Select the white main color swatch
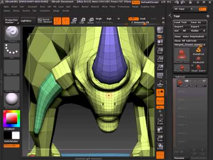Image resolution: width=213 pixels, height=160 pixels. coord(16,136)
